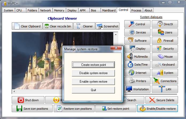Screen dimensions: 186x119
Task: Click Disable system restore
Action: pos(93,73)
